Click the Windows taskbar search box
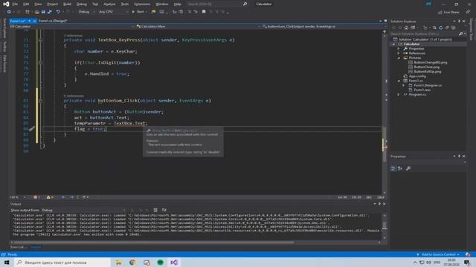 [x=62, y=263]
